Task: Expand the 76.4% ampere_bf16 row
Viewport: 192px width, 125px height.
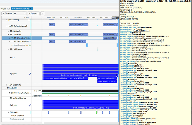Action: [x=10, y=38]
